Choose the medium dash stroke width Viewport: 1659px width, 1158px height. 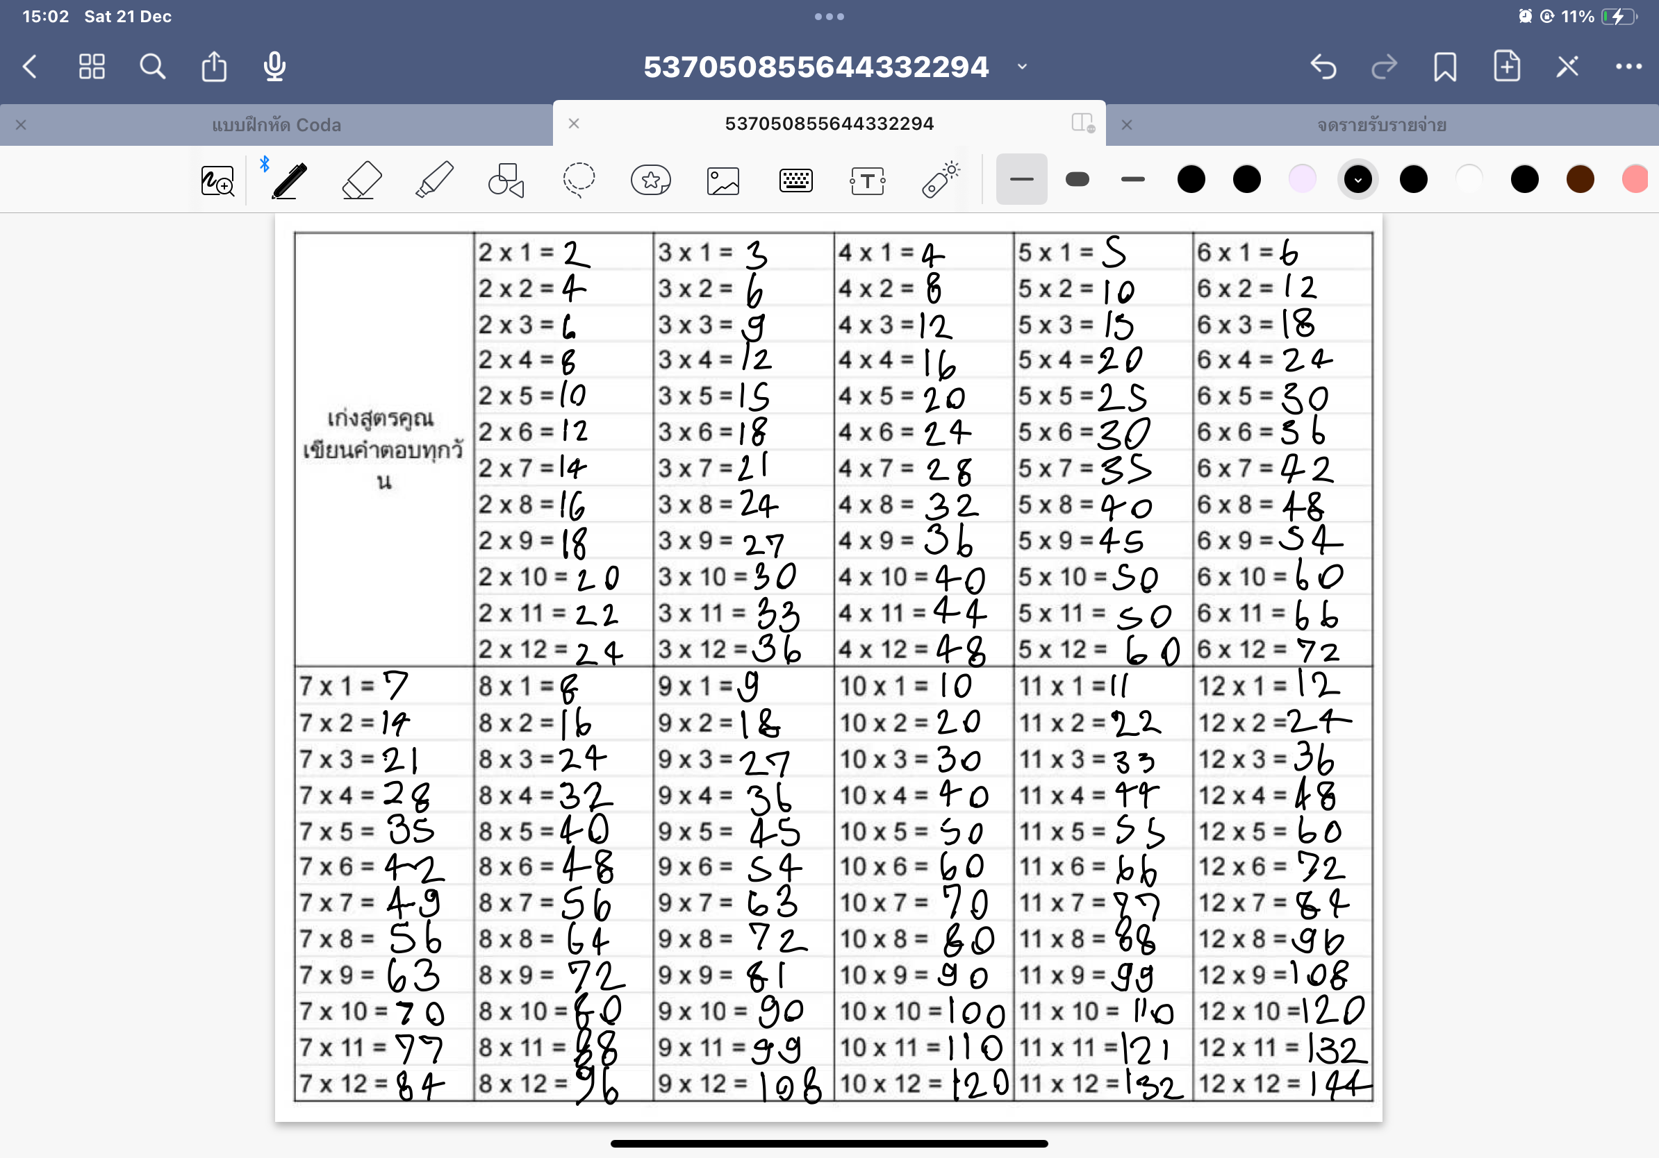point(1132,179)
